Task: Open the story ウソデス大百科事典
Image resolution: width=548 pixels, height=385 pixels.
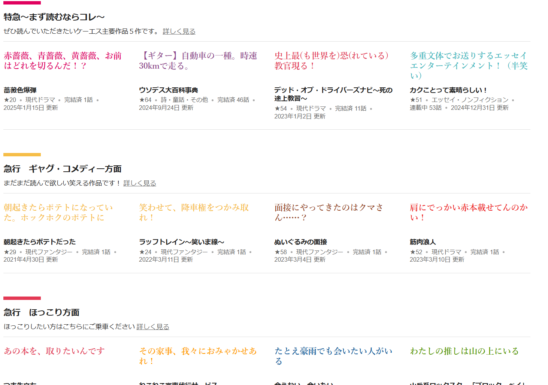Action: (168, 90)
